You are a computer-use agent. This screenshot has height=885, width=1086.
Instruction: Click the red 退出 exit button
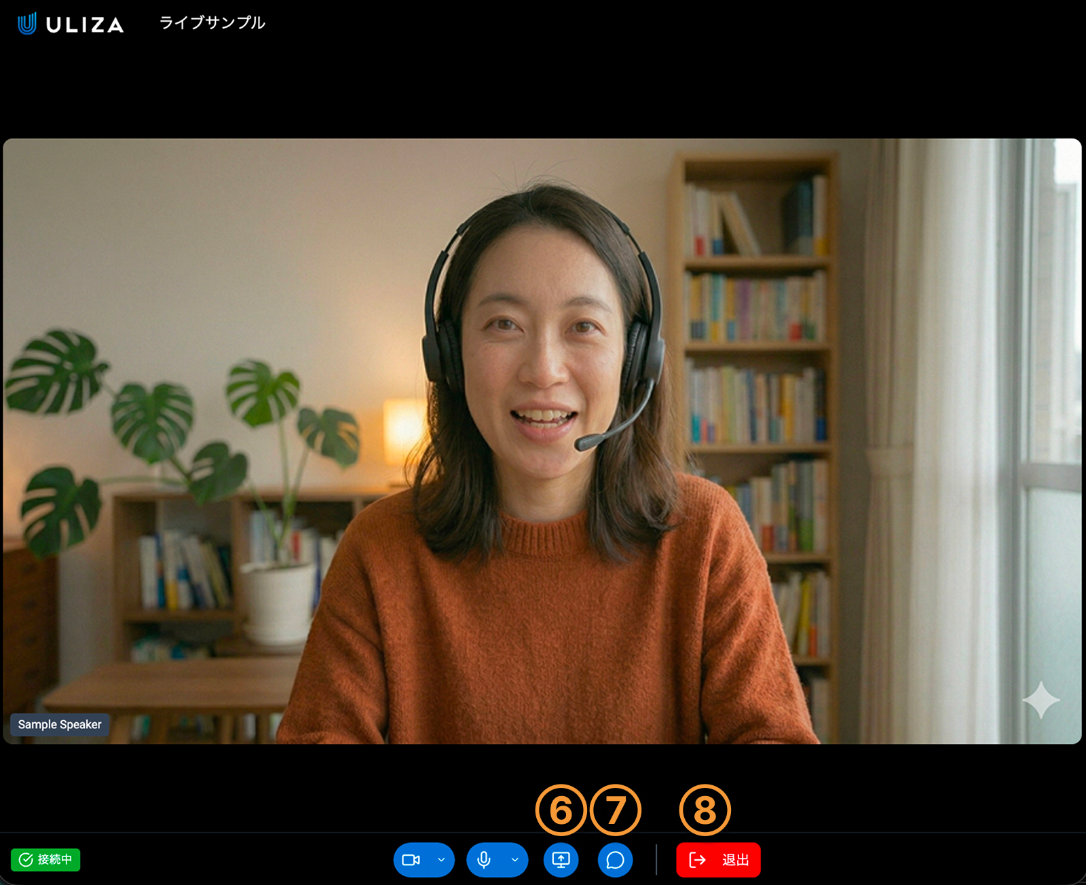[x=718, y=860]
